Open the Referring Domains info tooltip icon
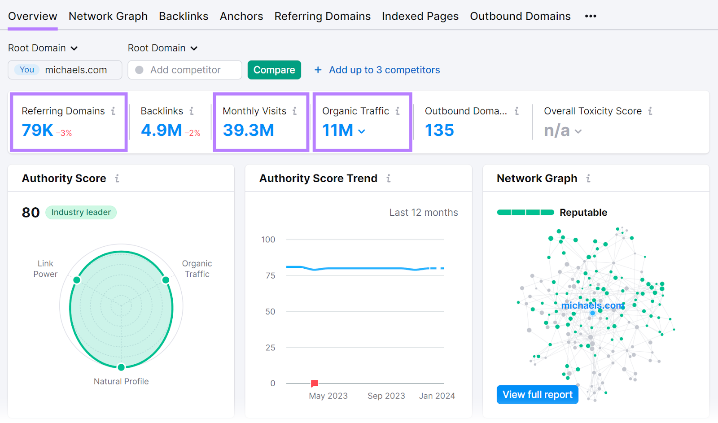This screenshot has width=718, height=423. tap(114, 111)
